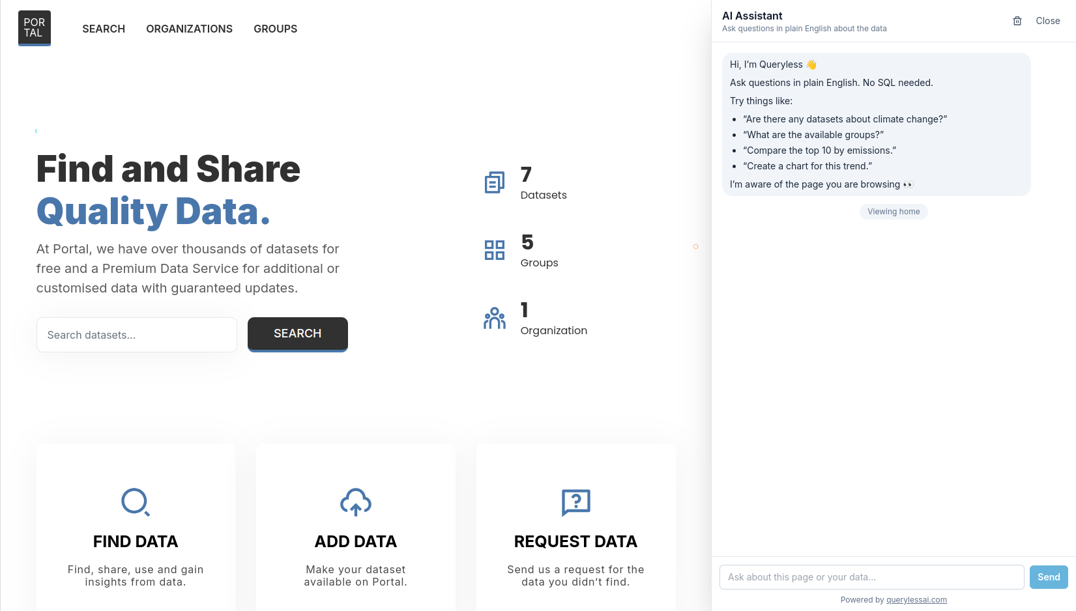Screen dimensions: 1076x611
Task: Close the AI Assistant panel
Action: (1047, 21)
